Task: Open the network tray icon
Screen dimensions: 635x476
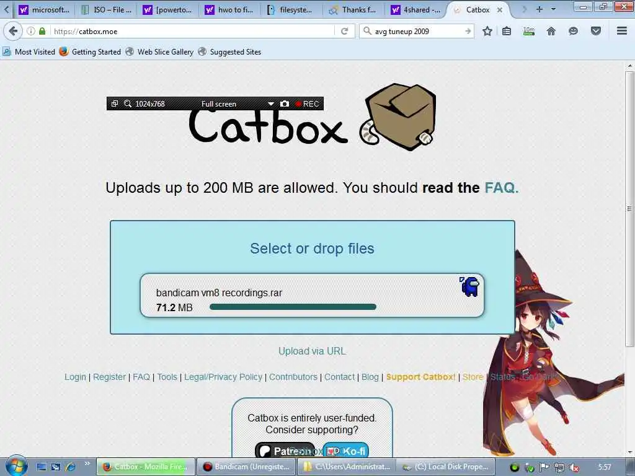Action: pos(559,467)
